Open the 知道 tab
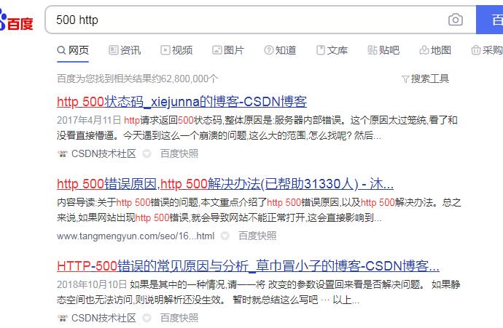This screenshot has width=503, height=328. click(x=280, y=50)
